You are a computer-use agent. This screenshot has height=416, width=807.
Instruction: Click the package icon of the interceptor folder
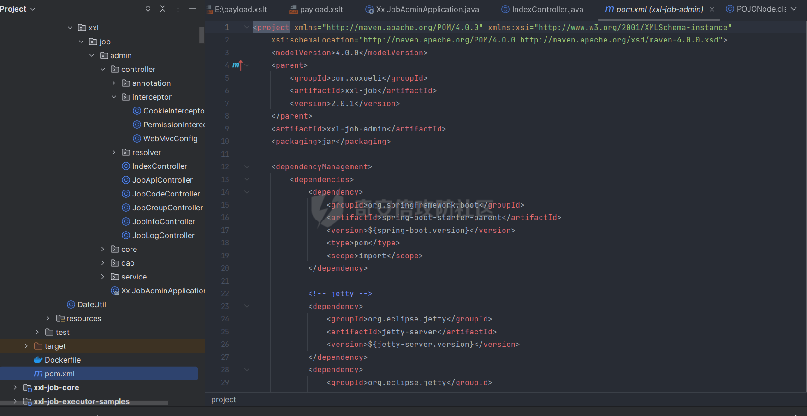[x=126, y=97]
